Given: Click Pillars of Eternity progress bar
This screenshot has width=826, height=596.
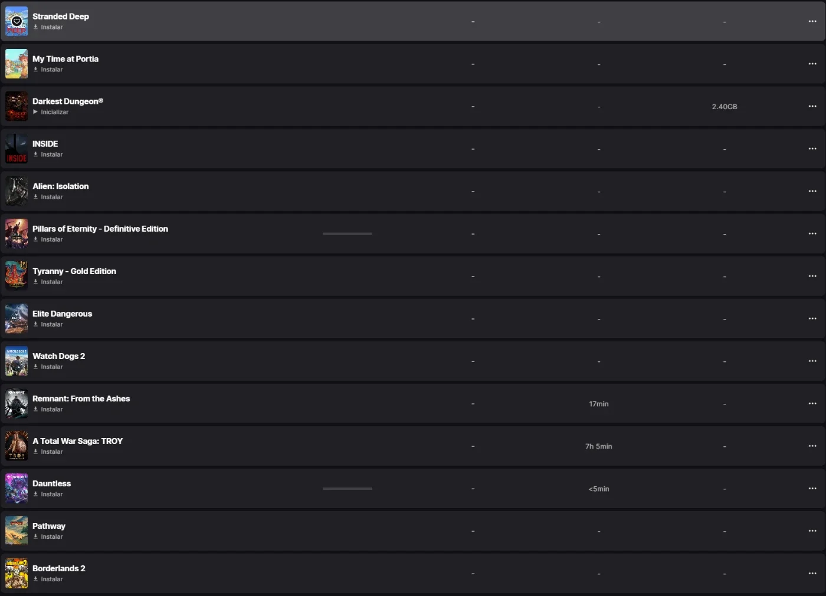Looking at the screenshot, I should pyautogui.click(x=348, y=234).
